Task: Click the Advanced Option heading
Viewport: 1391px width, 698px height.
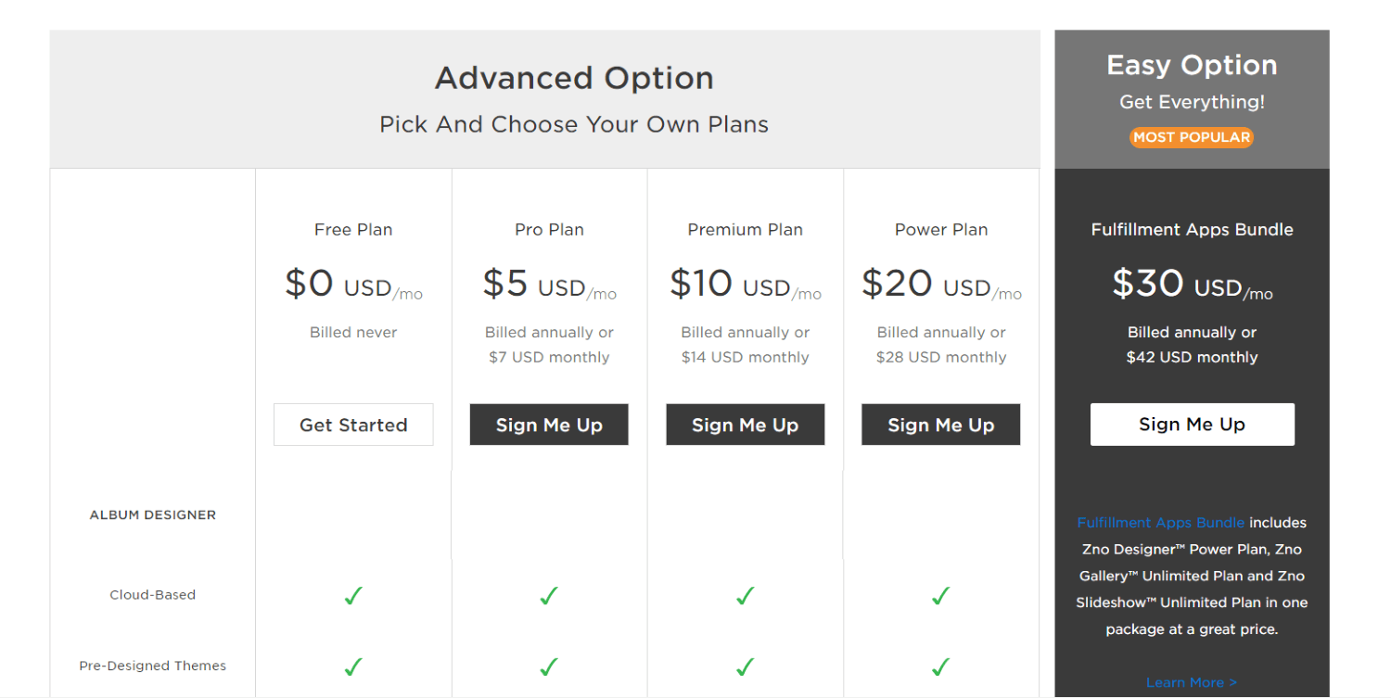Action: click(574, 78)
